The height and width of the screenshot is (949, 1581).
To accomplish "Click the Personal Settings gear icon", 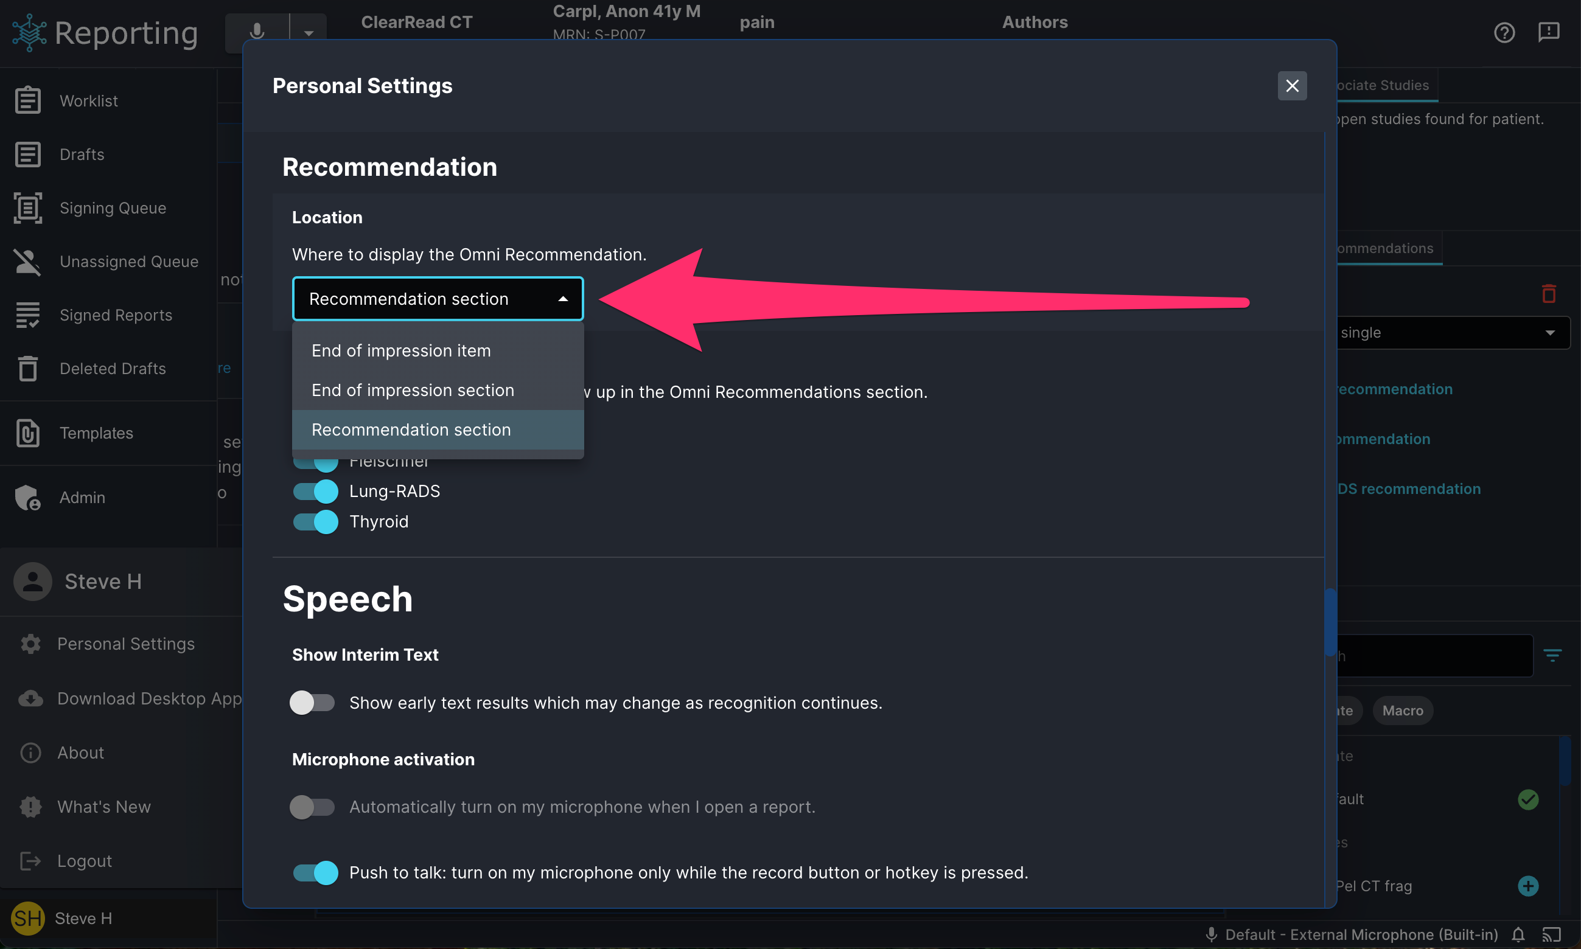I will tap(30, 644).
